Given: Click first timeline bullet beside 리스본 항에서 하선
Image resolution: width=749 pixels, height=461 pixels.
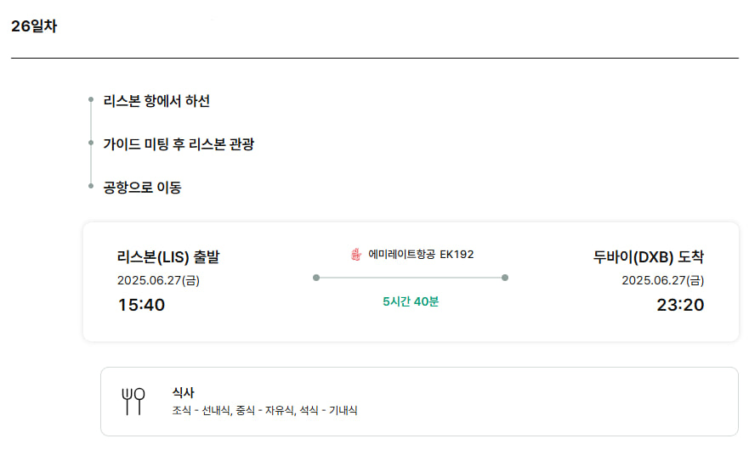Looking at the screenshot, I should tap(91, 99).
